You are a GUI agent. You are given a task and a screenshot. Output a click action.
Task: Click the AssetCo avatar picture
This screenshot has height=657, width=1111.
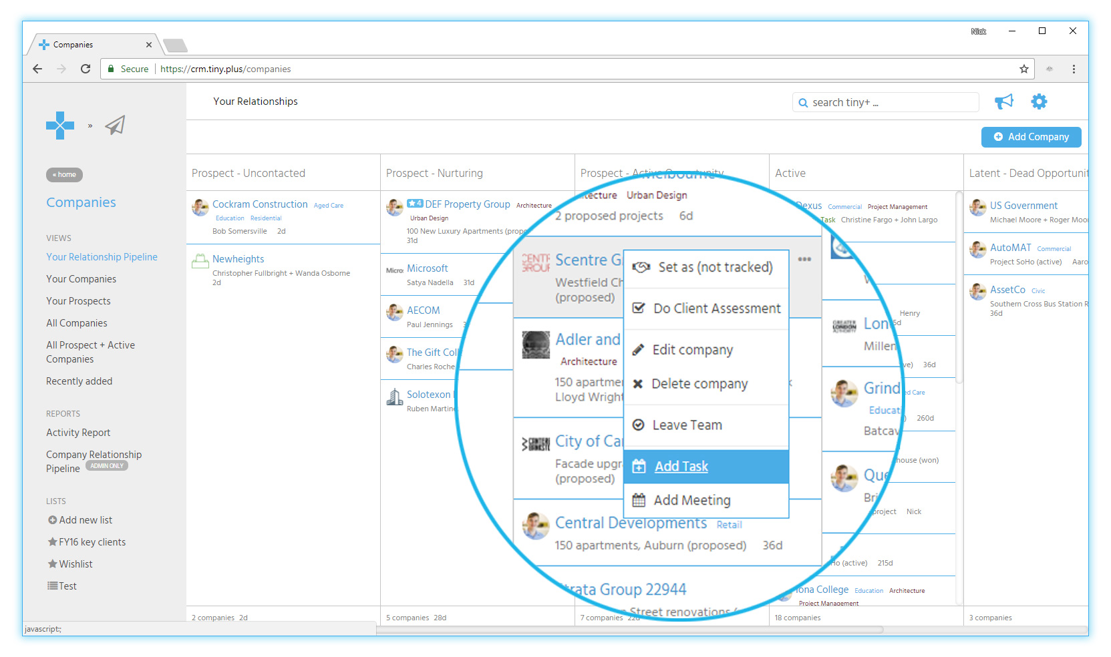coord(978,292)
